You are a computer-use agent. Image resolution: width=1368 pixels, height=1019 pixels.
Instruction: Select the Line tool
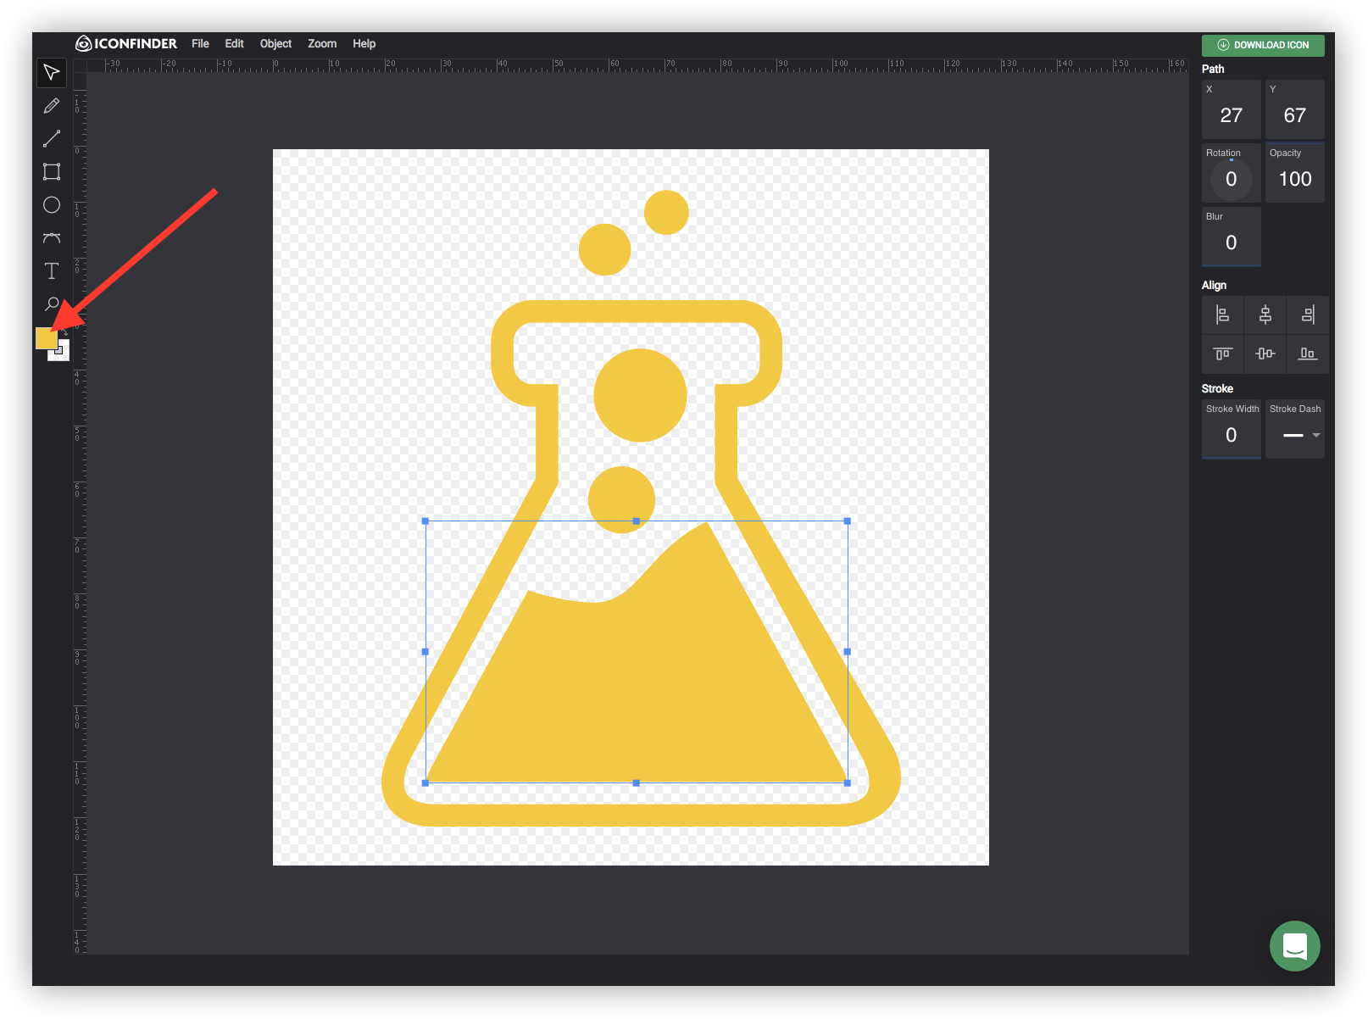[51, 138]
